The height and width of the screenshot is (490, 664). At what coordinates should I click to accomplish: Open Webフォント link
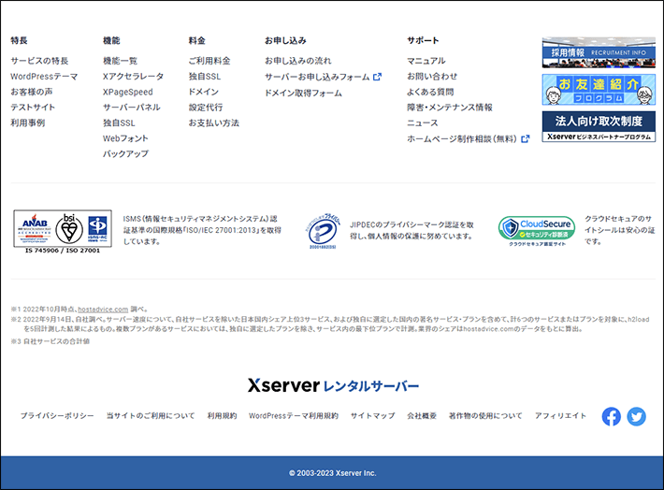point(125,138)
